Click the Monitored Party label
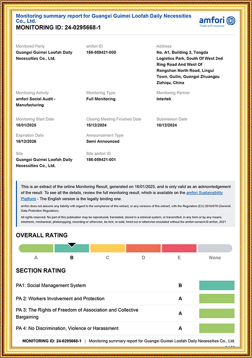The height and width of the screenshot is (358, 252). [30, 46]
